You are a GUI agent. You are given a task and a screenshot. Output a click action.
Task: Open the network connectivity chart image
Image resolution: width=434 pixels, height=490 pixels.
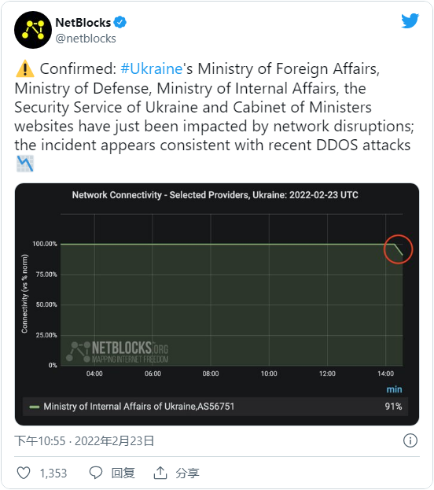[217, 304]
